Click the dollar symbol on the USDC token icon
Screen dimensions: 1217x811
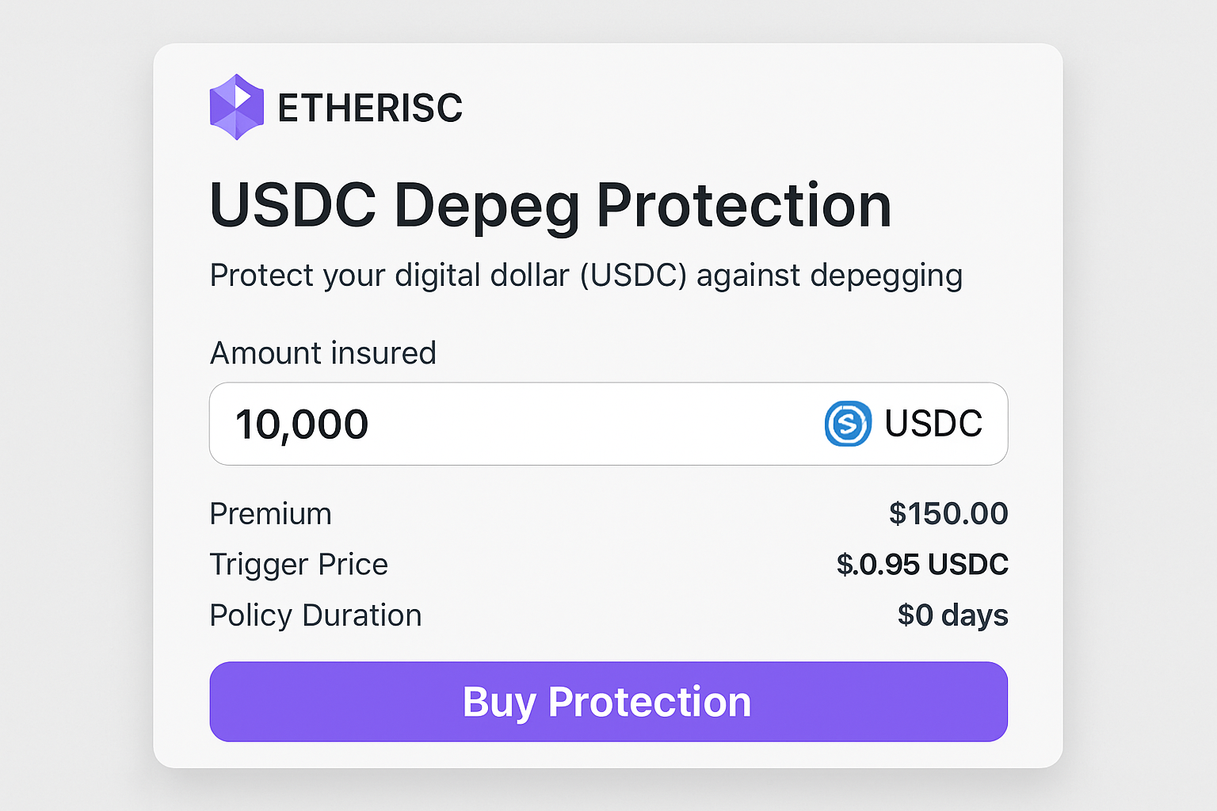coord(846,425)
